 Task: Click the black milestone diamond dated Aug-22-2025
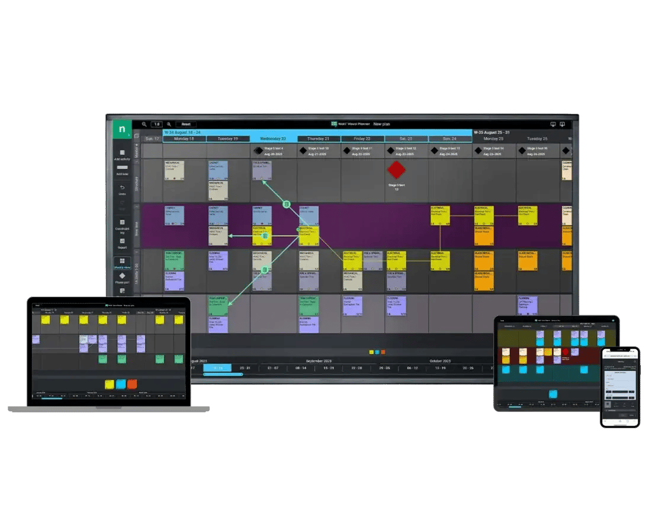point(347,150)
